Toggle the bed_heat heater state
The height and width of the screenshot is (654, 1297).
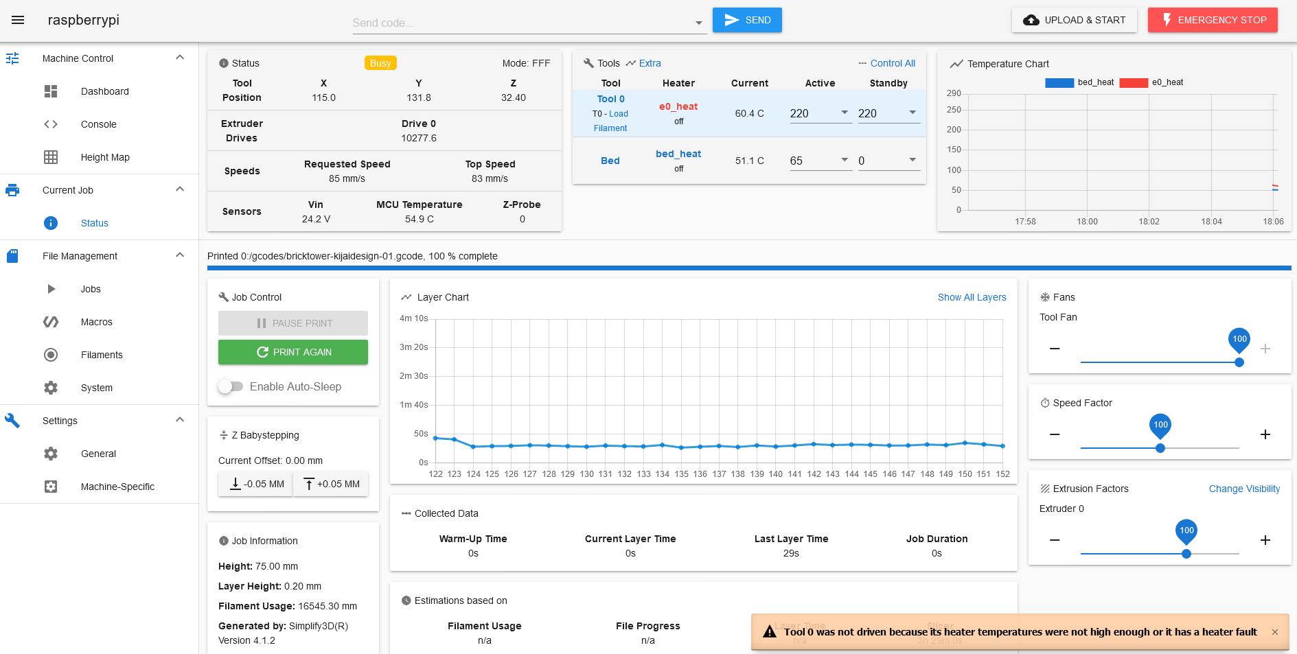coord(678,154)
